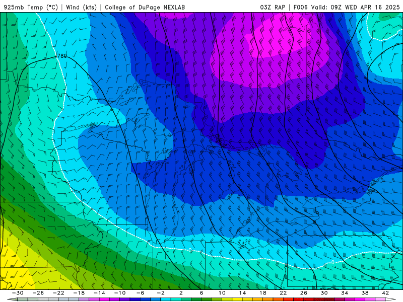Click the -26 tick on the color scale
The height and width of the screenshot is (302, 403).
(38, 293)
